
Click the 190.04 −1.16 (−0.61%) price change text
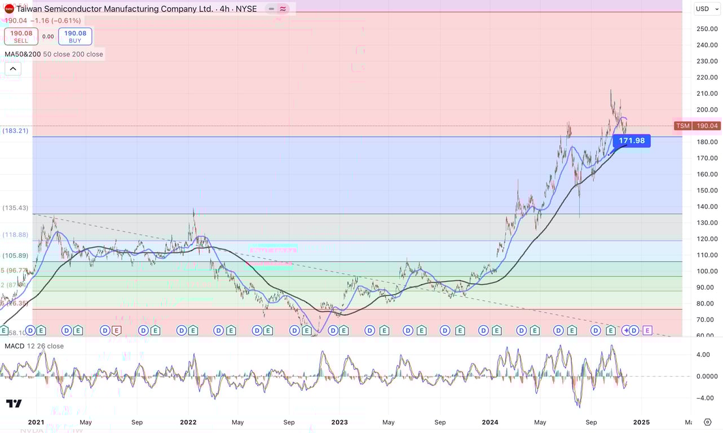pyautogui.click(x=43, y=21)
